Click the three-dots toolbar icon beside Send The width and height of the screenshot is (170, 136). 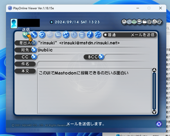(x=34, y=34)
